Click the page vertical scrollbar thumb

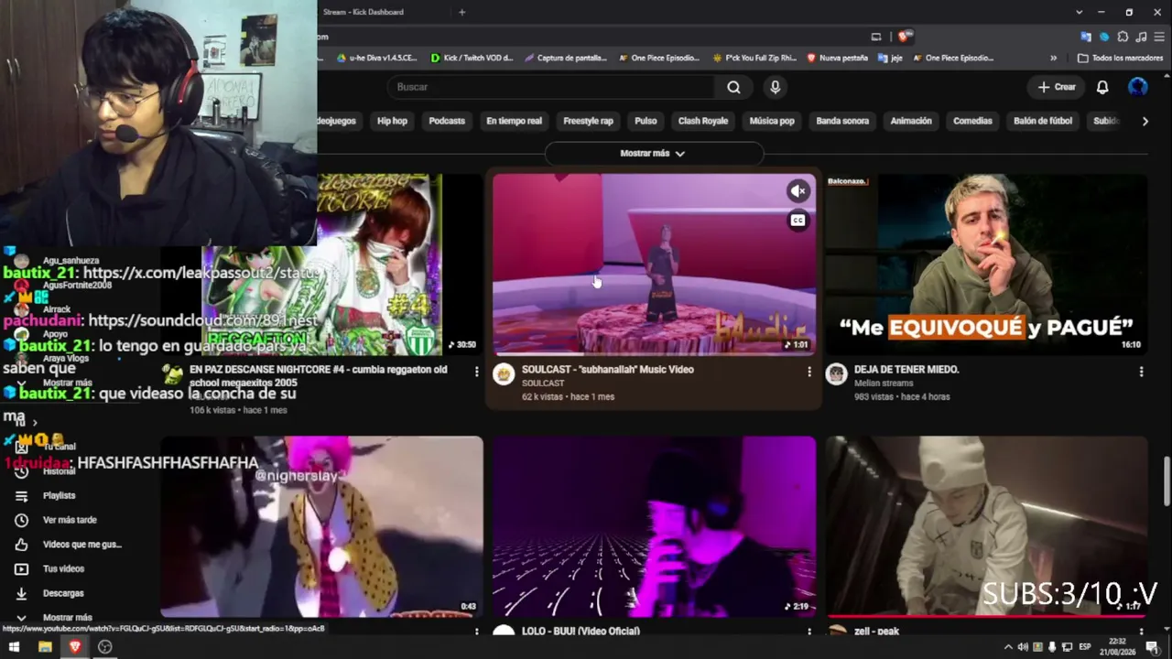1167,479
